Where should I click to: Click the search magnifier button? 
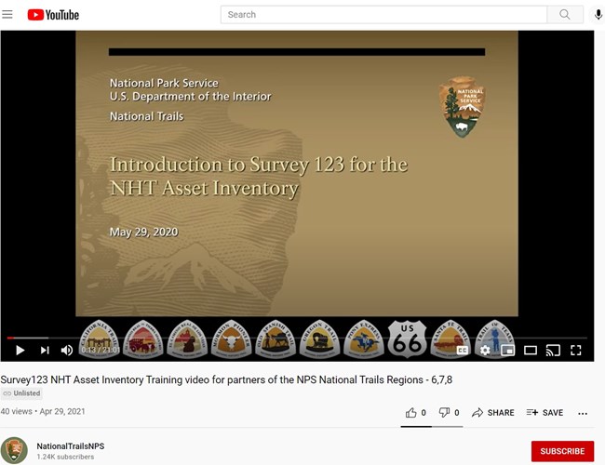(564, 15)
